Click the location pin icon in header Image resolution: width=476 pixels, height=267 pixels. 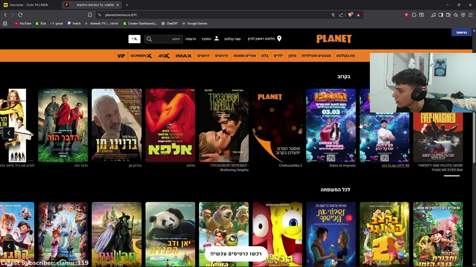click(279, 39)
